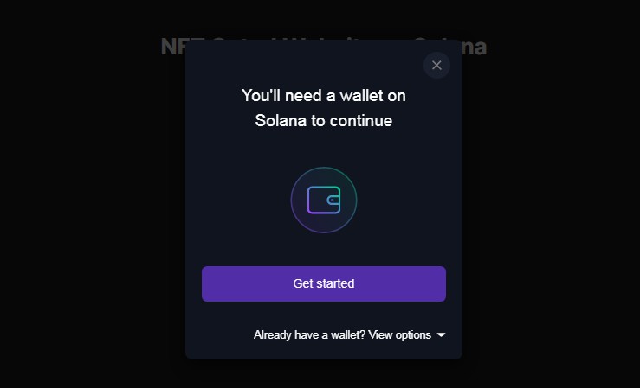This screenshot has height=388, width=640.
Task: Start wallet setup via Get started
Action: [x=323, y=283]
